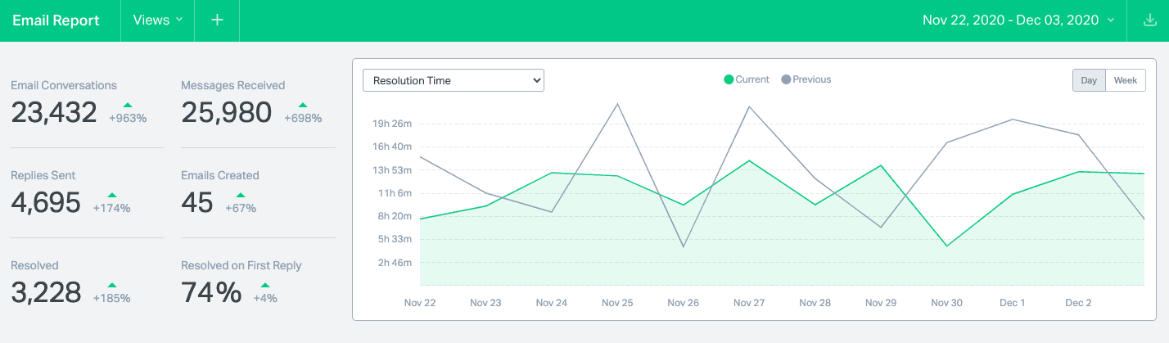Click the +698% trend arrow icon
The width and height of the screenshot is (1169, 343).
click(x=303, y=105)
